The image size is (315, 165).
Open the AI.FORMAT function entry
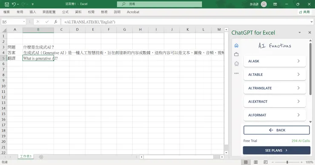pyautogui.click(x=275, y=115)
